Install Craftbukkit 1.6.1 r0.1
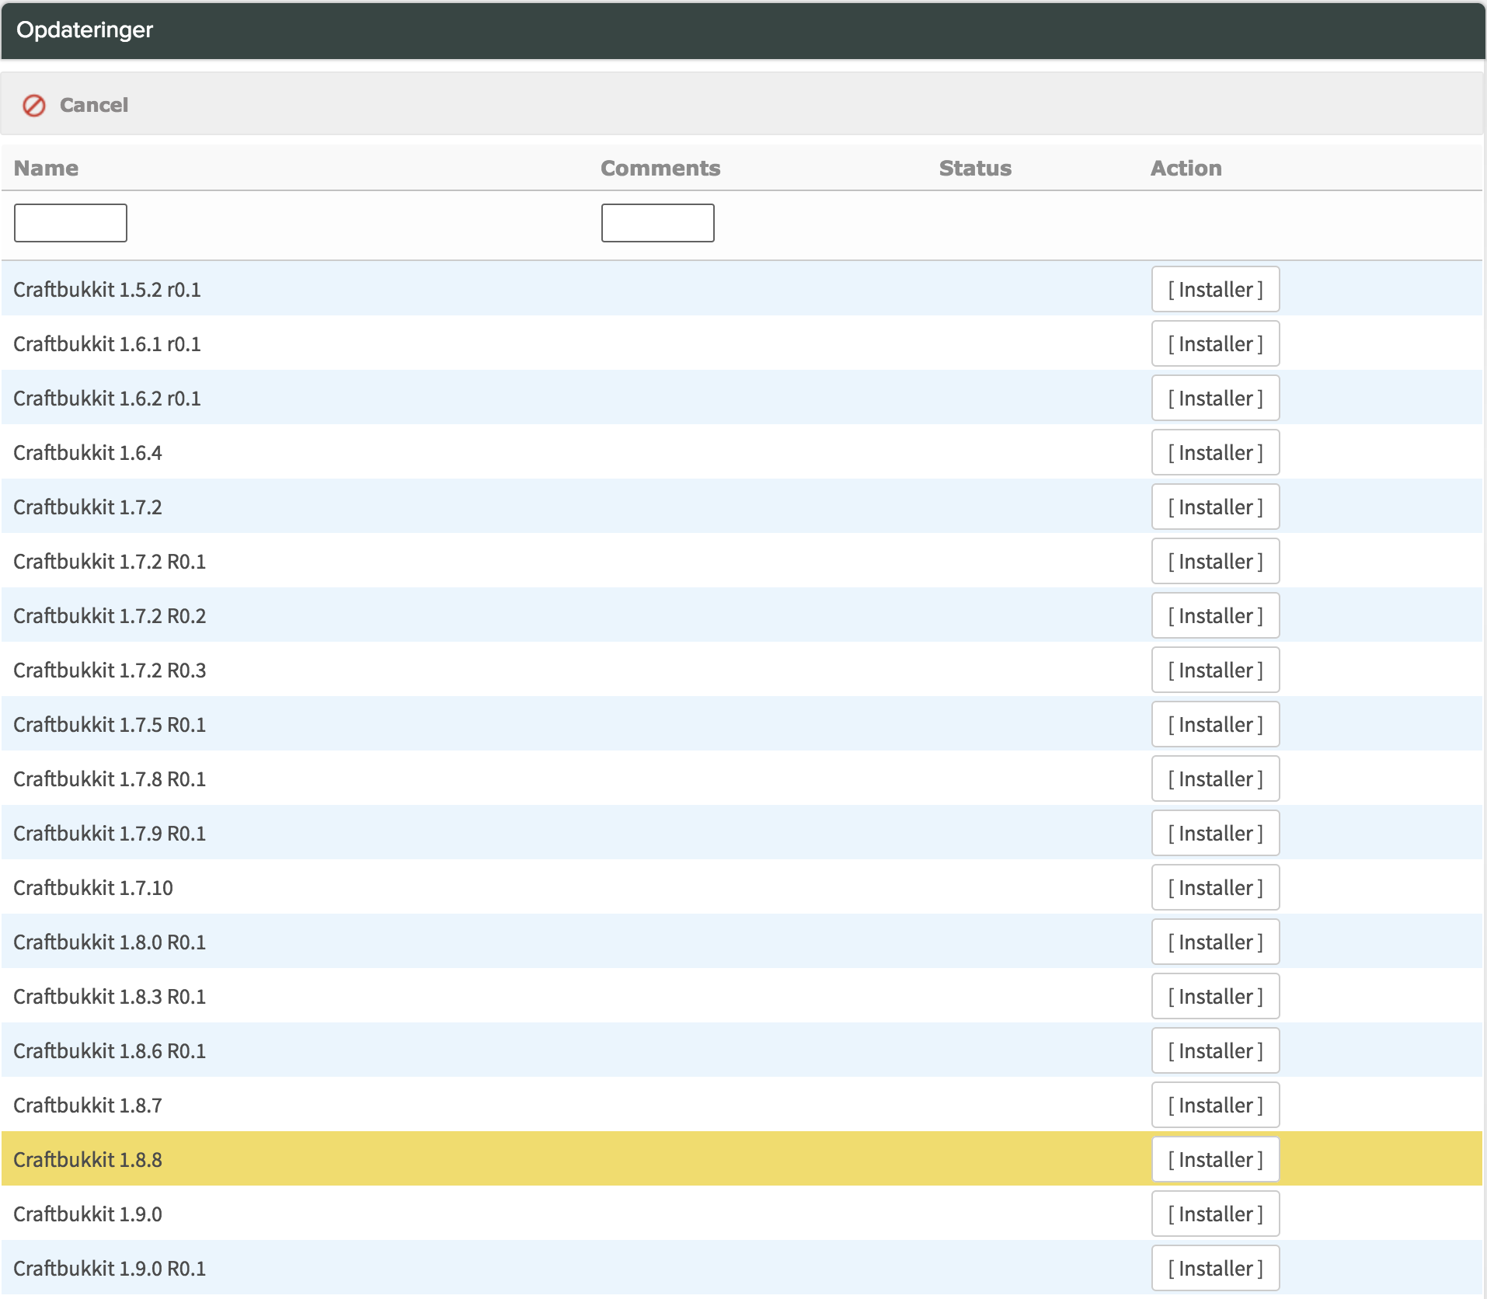This screenshot has width=1487, height=1299. pos(1216,343)
